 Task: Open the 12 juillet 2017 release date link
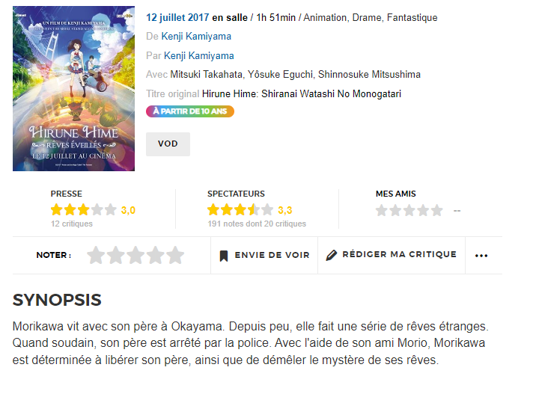coord(177,17)
